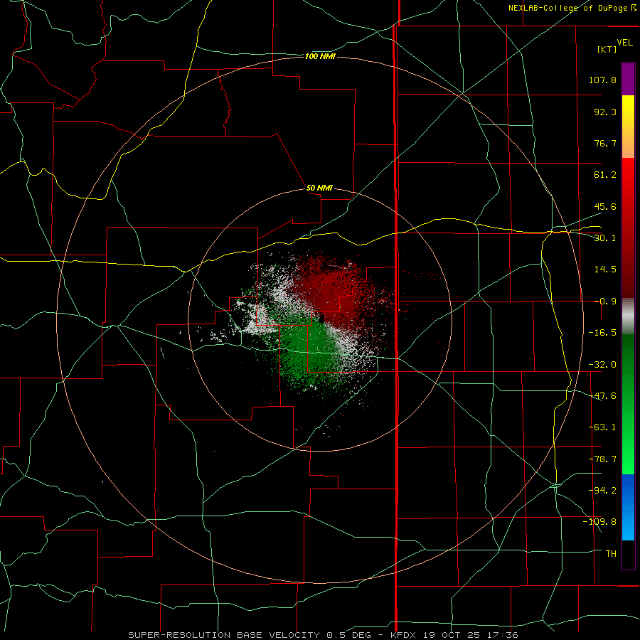The height and width of the screenshot is (640, 640).
Task: Click the black radar site marker at center
Action: coord(321,319)
